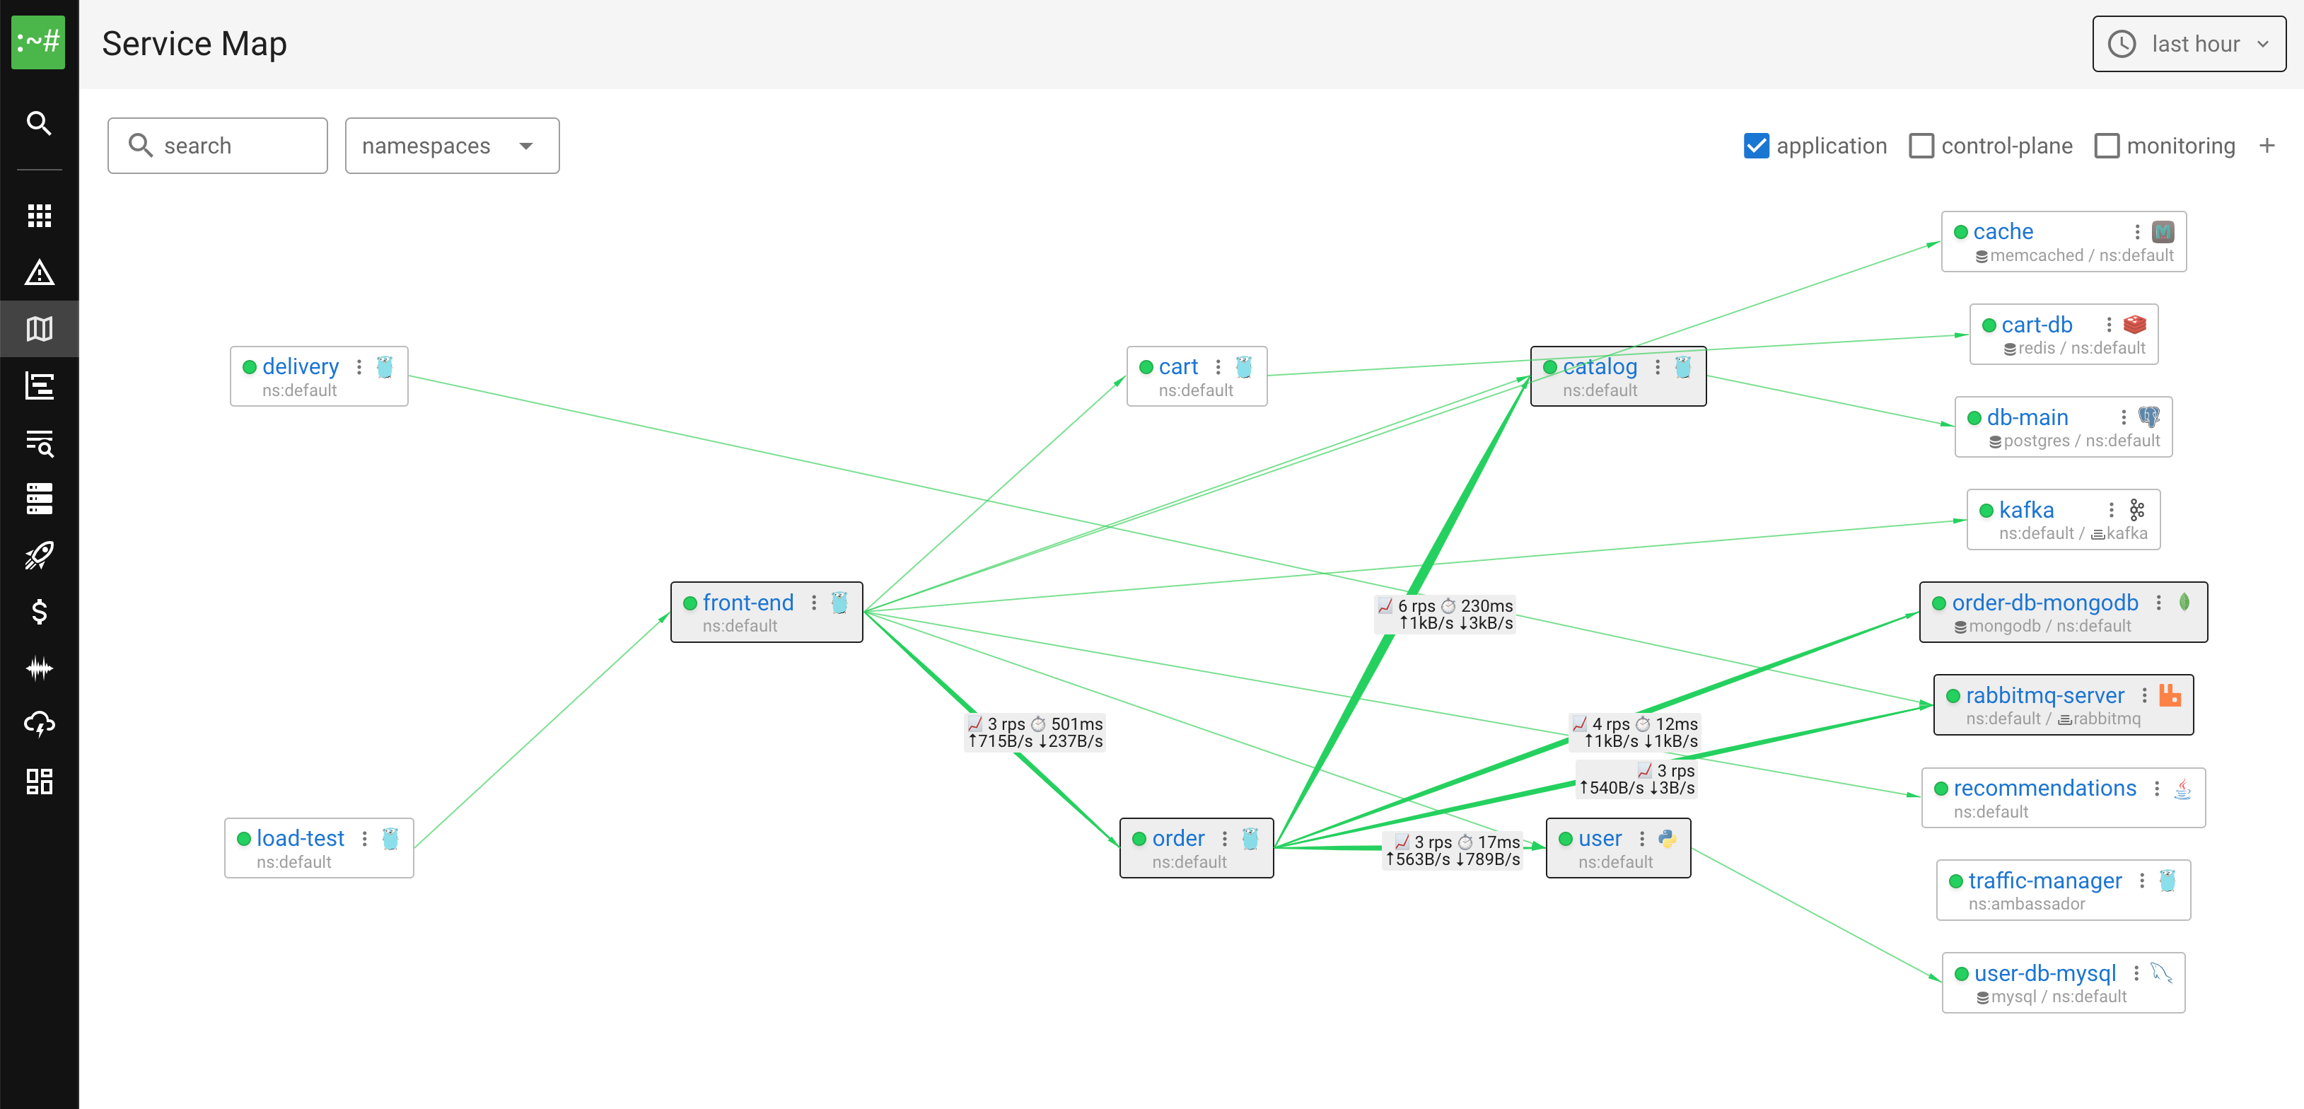Enable the monitoring checkbox

[2107, 145]
